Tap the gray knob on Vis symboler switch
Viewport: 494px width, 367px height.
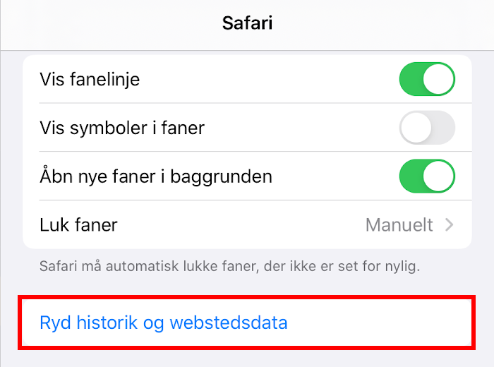pos(414,128)
